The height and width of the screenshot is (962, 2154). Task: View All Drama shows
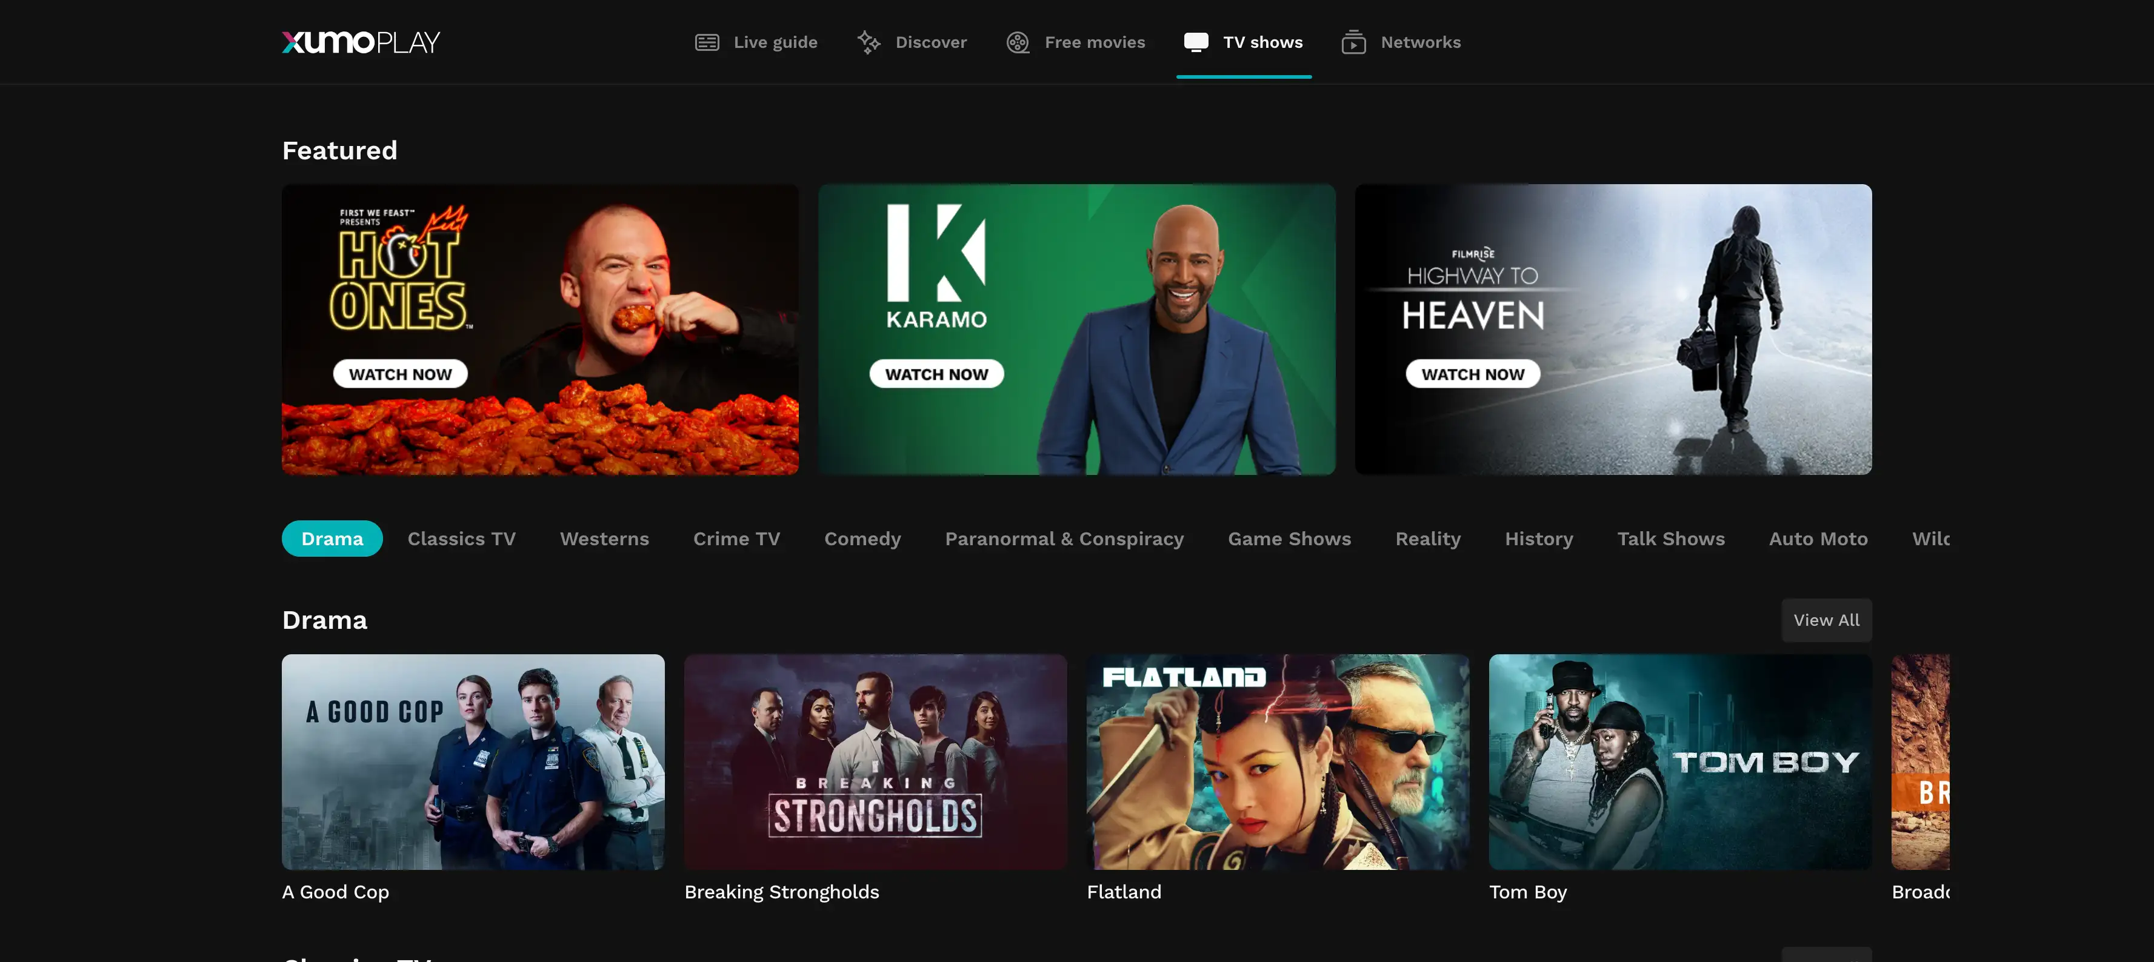coord(1826,619)
